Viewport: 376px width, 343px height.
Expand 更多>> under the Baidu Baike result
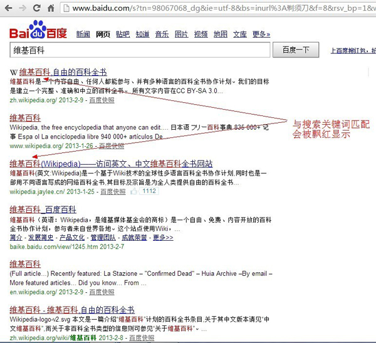[x=163, y=238]
